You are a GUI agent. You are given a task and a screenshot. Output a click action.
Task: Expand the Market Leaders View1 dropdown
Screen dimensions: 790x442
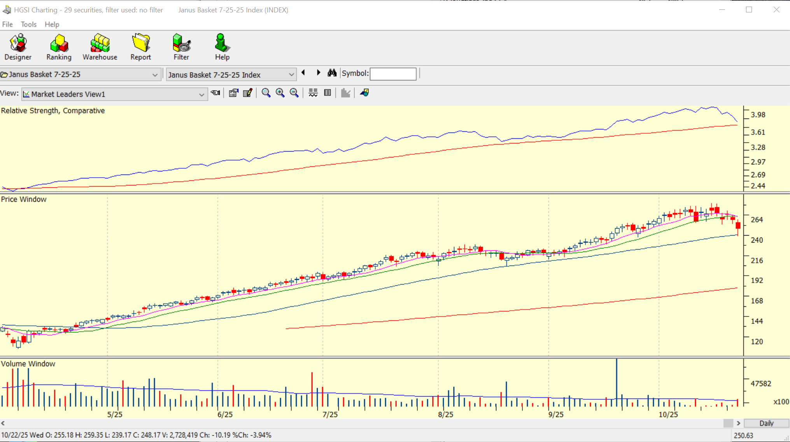click(201, 94)
